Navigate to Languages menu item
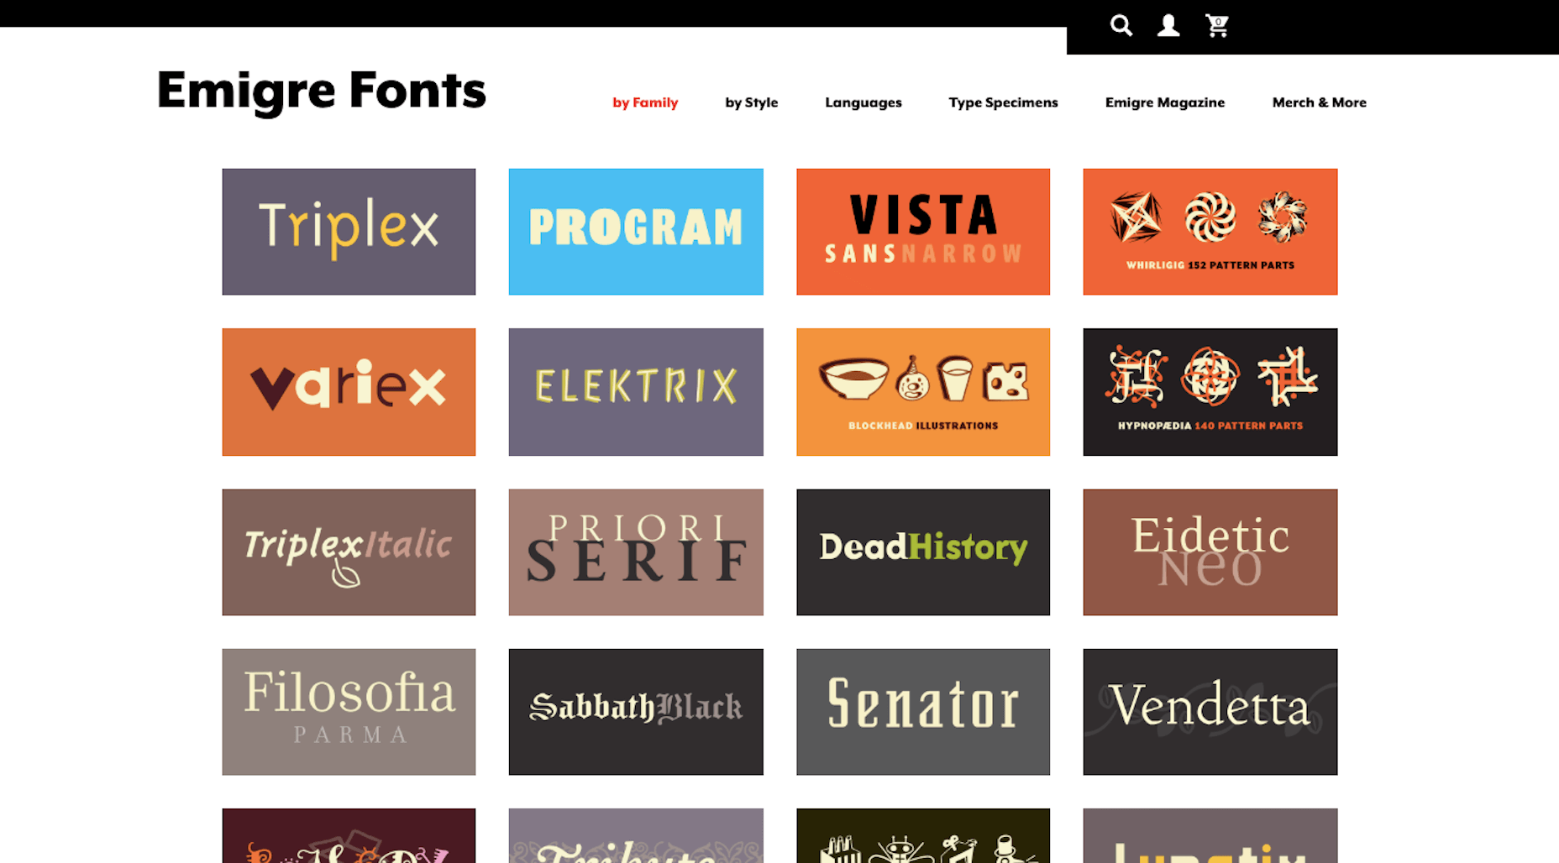Screen dimensions: 1559x863 point(863,102)
